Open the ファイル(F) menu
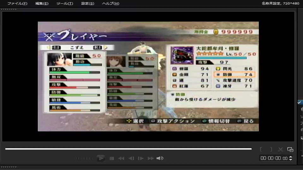The image size is (303, 170). coord(17,3)
